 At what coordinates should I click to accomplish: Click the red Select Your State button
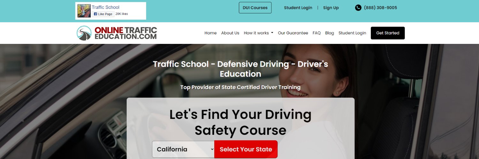coord(246,149)
